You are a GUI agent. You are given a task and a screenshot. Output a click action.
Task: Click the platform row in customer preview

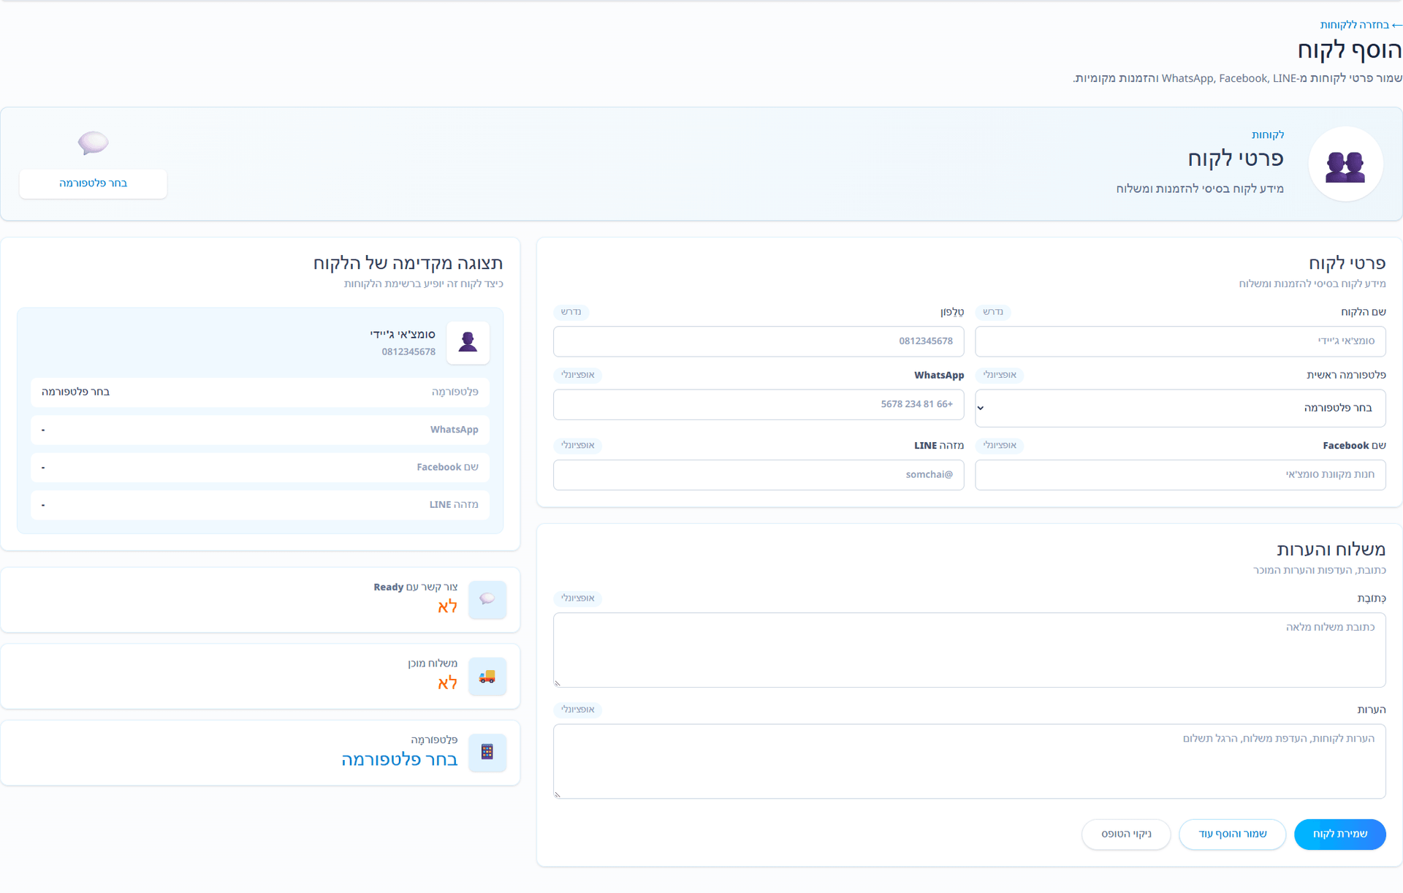(x=260, y=392)
